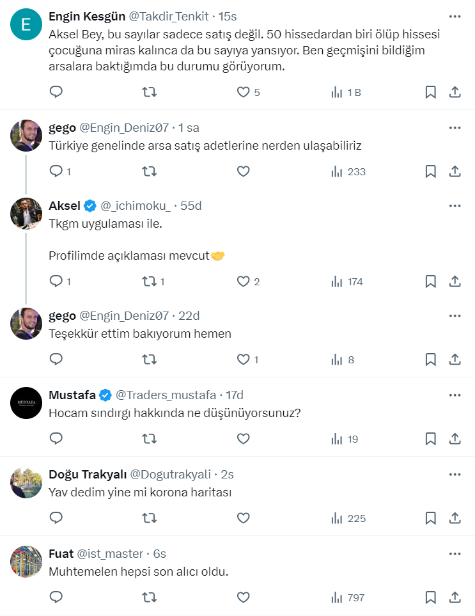Screen dimensions: 475x616
Task: Bookmark Engin Kesgün's tweet
Action: (x=431, y=92)
